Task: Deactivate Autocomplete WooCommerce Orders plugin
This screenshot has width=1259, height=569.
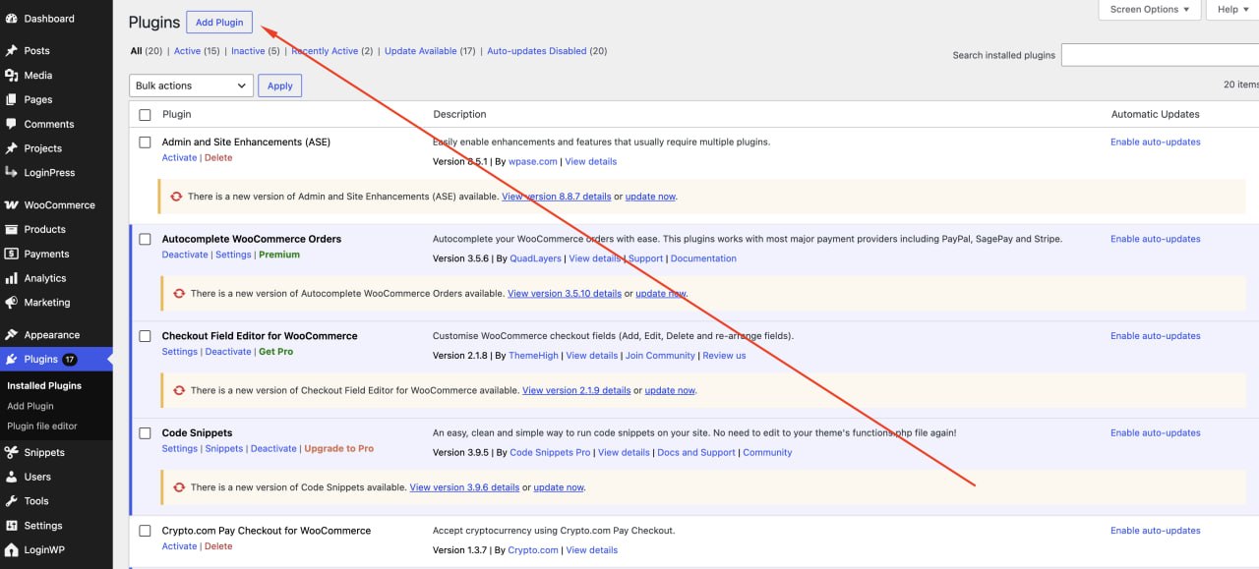Action: click(185, 256)
